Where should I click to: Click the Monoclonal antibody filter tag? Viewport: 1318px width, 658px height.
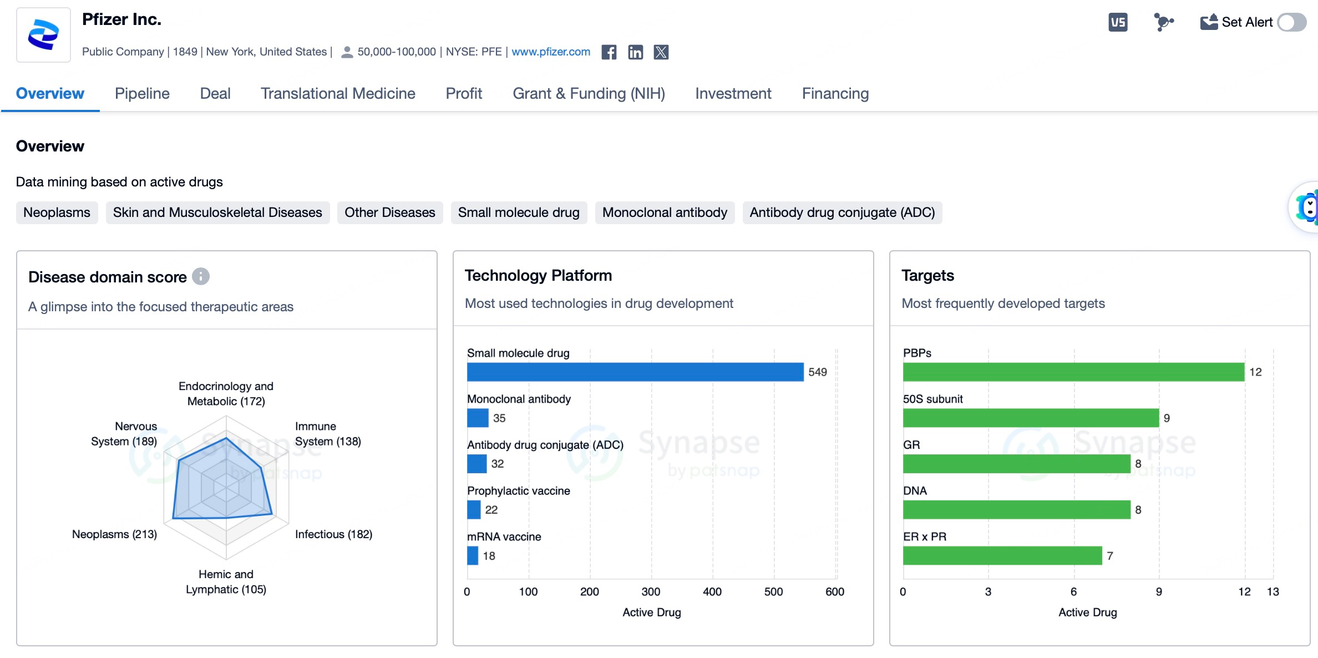coord(665,212)
